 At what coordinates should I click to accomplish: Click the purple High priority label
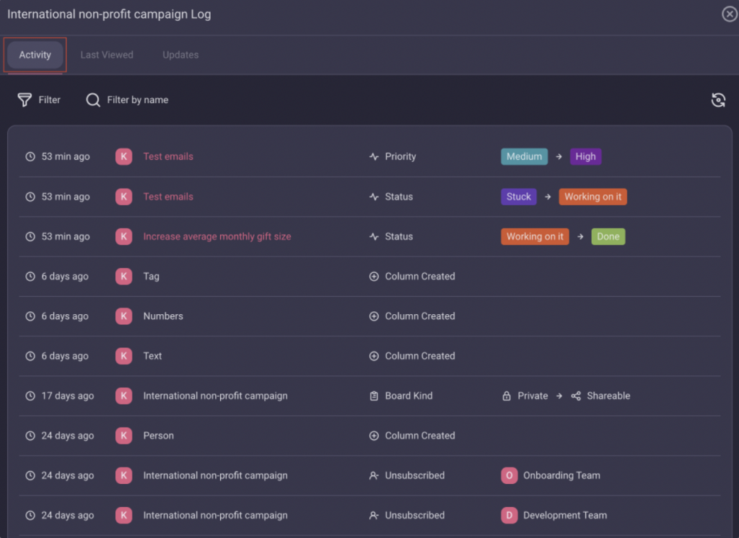(x=585, y=157)
